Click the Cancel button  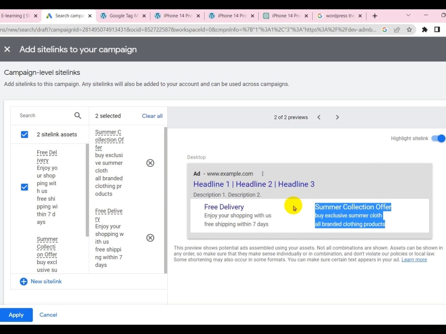click(48, 315)
